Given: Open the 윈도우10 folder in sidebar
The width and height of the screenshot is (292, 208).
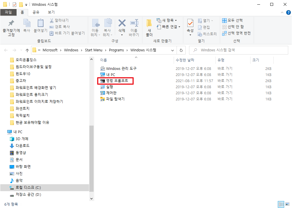Looking at the screenshot, I should tap(20, 74).
